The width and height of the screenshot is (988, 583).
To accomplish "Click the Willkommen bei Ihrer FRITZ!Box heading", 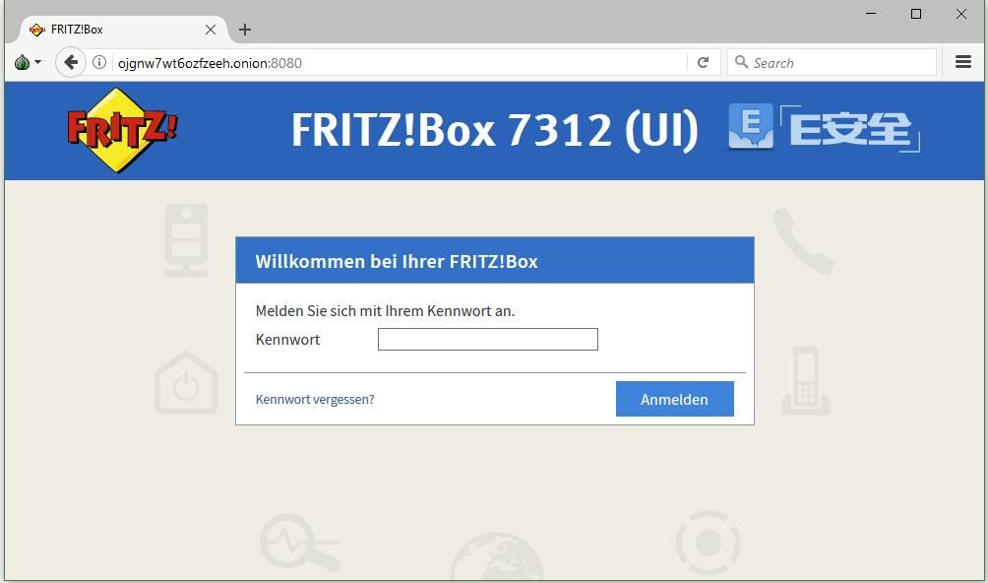I will tap(397, 262).
